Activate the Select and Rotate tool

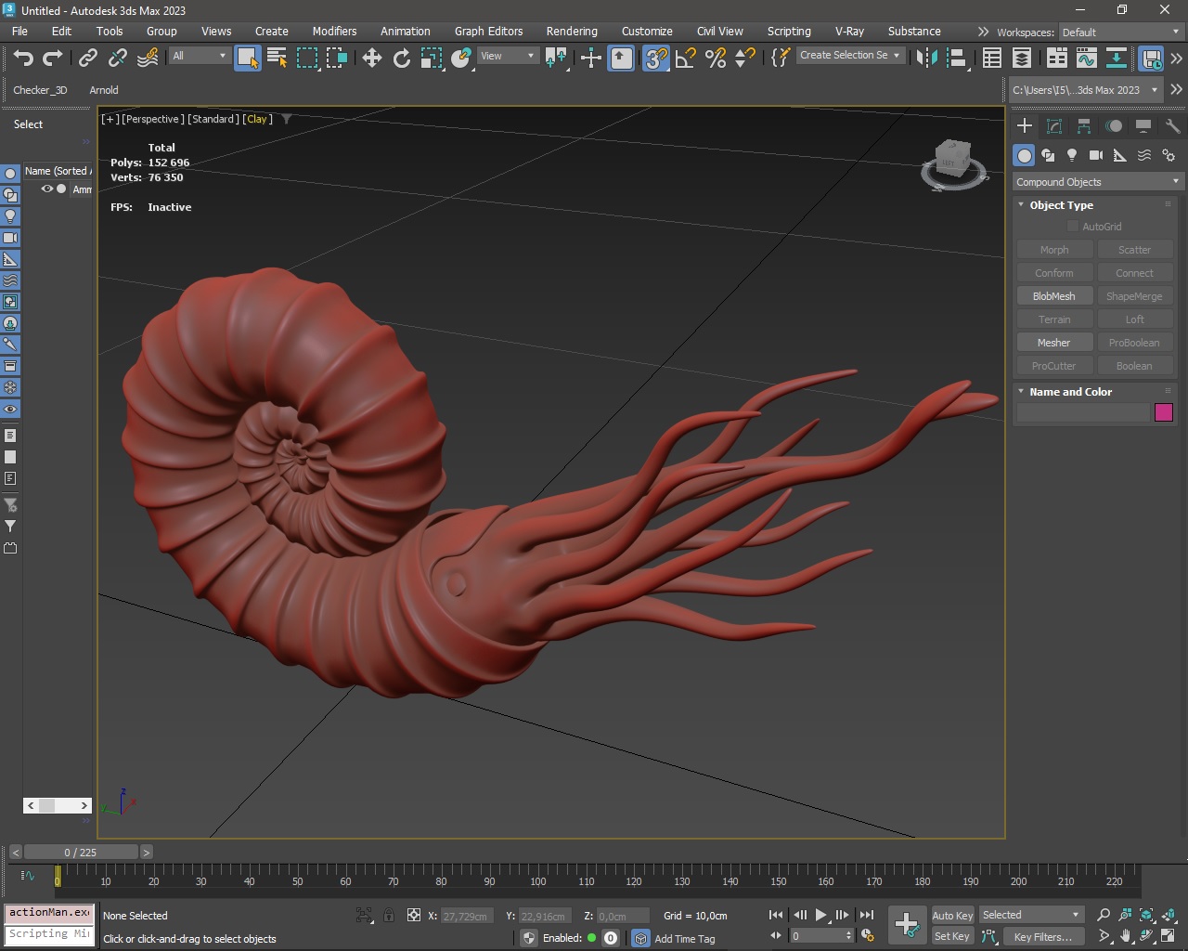pyautogui.click(x=402, y=58)
